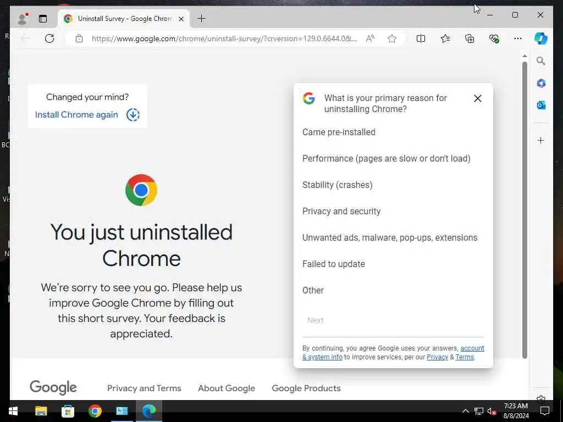Open Browser essentials heart icon

click(494, 38)
